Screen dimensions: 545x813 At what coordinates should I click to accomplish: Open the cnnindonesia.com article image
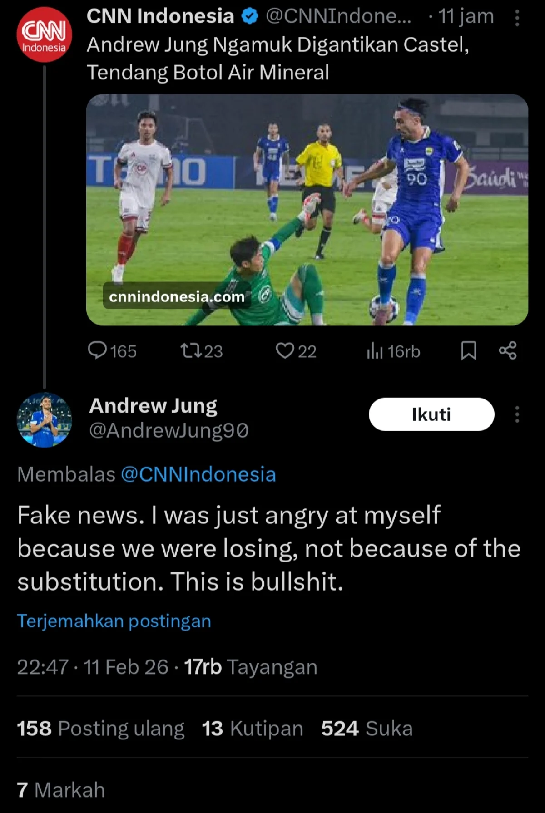(x=307, y=210)
